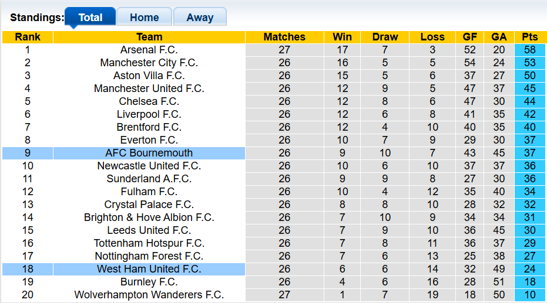The image size is (547, 303).
Task: Click the Matches column header
Action: click(x=284, y=37)
